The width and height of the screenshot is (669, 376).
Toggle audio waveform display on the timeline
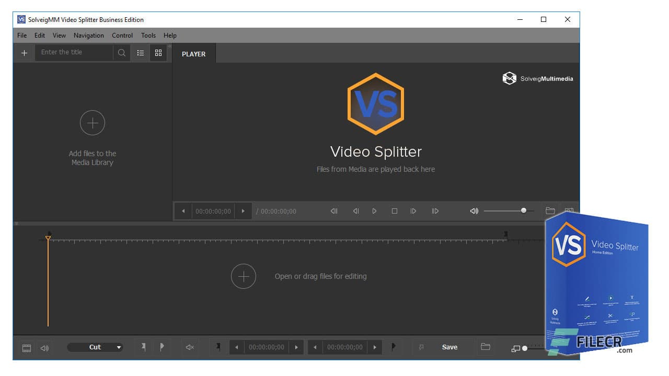tap(44, 347)
